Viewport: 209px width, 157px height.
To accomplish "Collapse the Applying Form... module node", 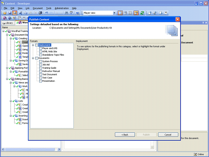I will pyautogui.click(x=7, y=68).
